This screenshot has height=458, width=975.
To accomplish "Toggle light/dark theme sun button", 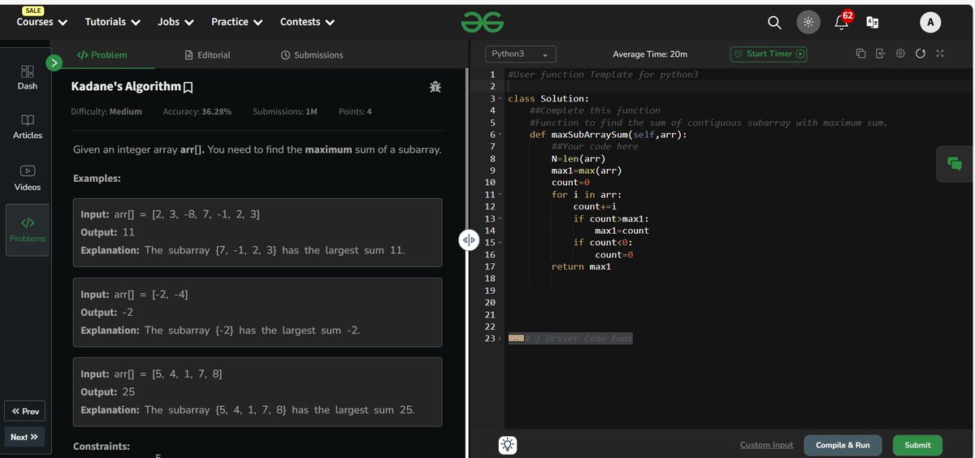I will pos(808,23).
